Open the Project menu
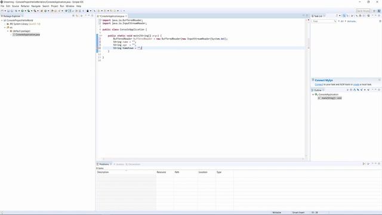The width and height of the screenshot is (382, 215). [54, 6]
